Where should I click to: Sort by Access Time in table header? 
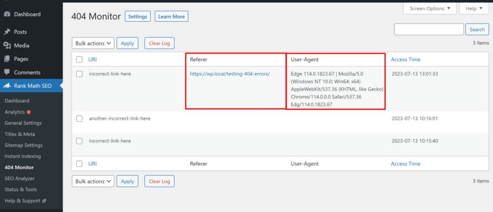click(x=405, y=59)
